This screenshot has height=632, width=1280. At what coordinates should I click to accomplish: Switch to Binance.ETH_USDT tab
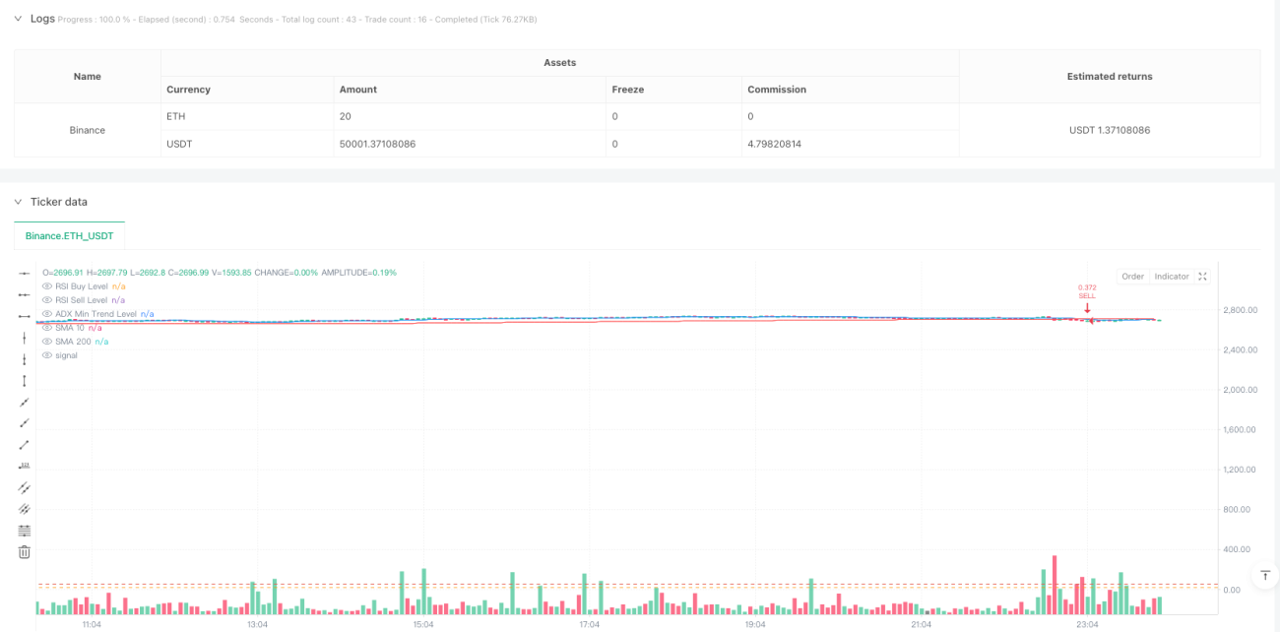(x=69, y=236)
